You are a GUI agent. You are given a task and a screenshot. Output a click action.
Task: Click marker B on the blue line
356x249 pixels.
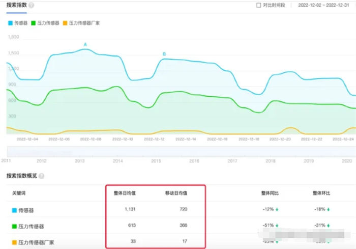coord(164,54)
